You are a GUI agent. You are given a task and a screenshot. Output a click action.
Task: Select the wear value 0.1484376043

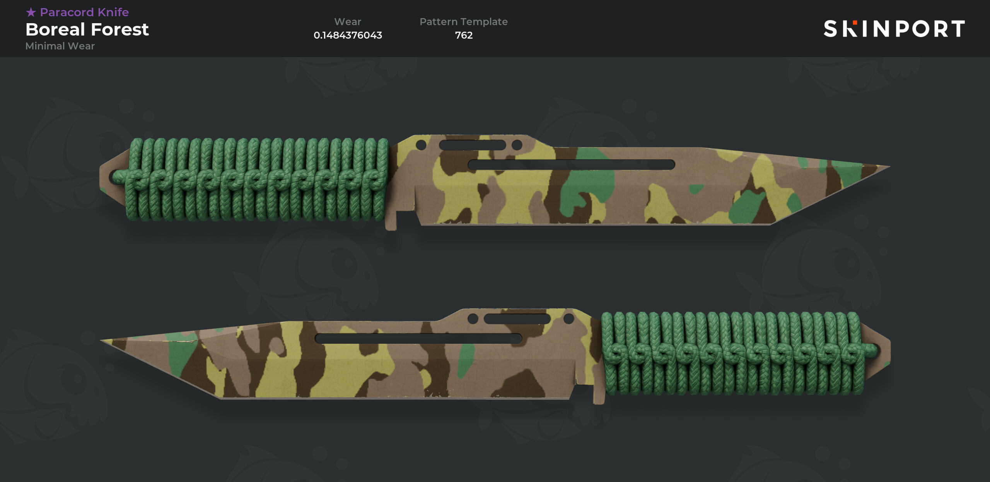tap(348, 35)
